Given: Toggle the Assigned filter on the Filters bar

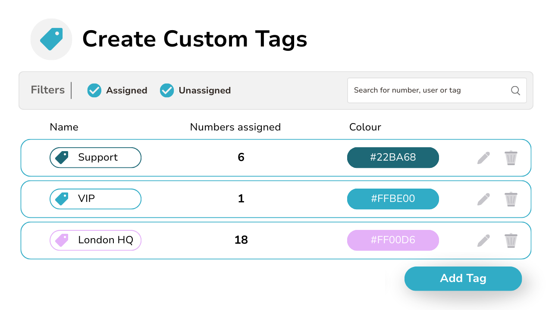Looking at the screenshot, I should tap(94, 90).
